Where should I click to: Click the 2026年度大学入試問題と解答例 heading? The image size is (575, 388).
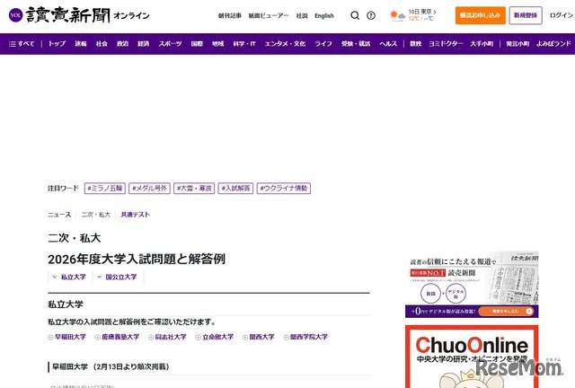tap(137, 260)
